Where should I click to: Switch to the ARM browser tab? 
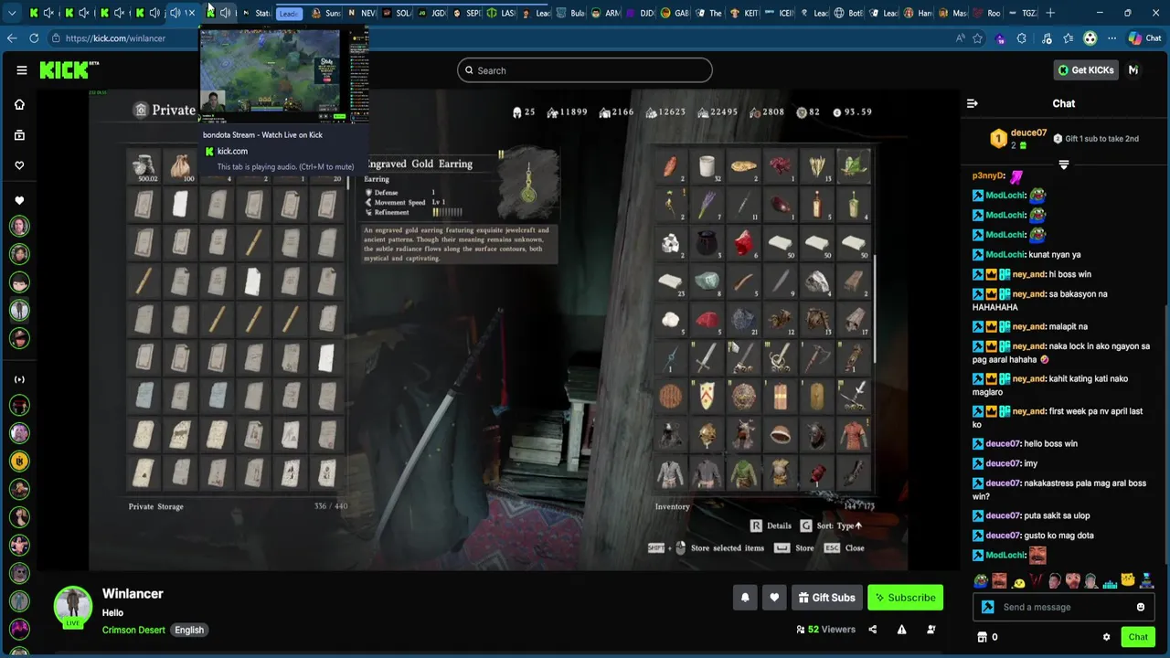pyautogui.click(x=607, y=13)
